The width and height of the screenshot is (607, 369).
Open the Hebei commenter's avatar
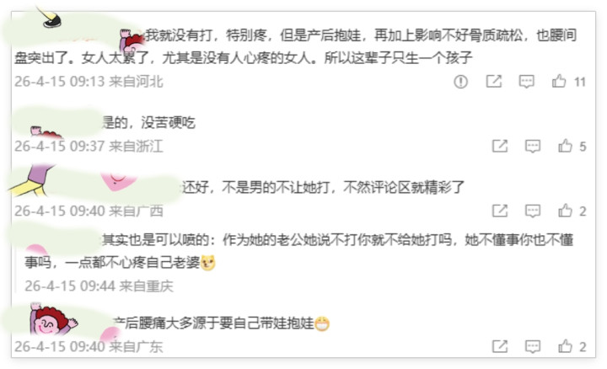[132, 40]
